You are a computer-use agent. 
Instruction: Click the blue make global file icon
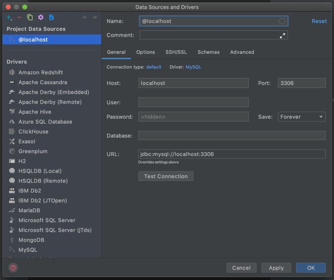[51, 17]
